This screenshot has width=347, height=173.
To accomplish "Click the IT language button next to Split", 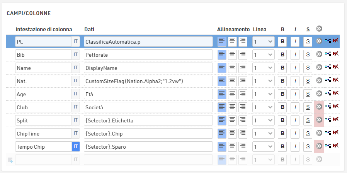I will tap(76, 120).
